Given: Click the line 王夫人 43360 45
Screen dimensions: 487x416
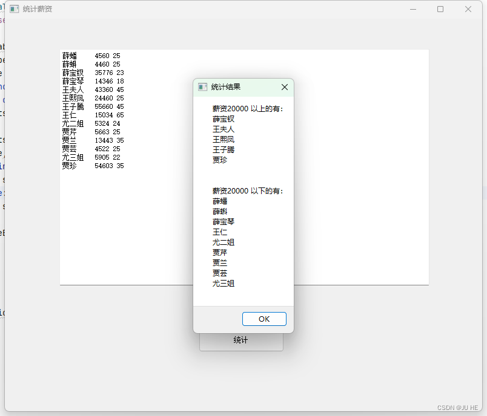Looking at the screenshot, I should [93, 89].
